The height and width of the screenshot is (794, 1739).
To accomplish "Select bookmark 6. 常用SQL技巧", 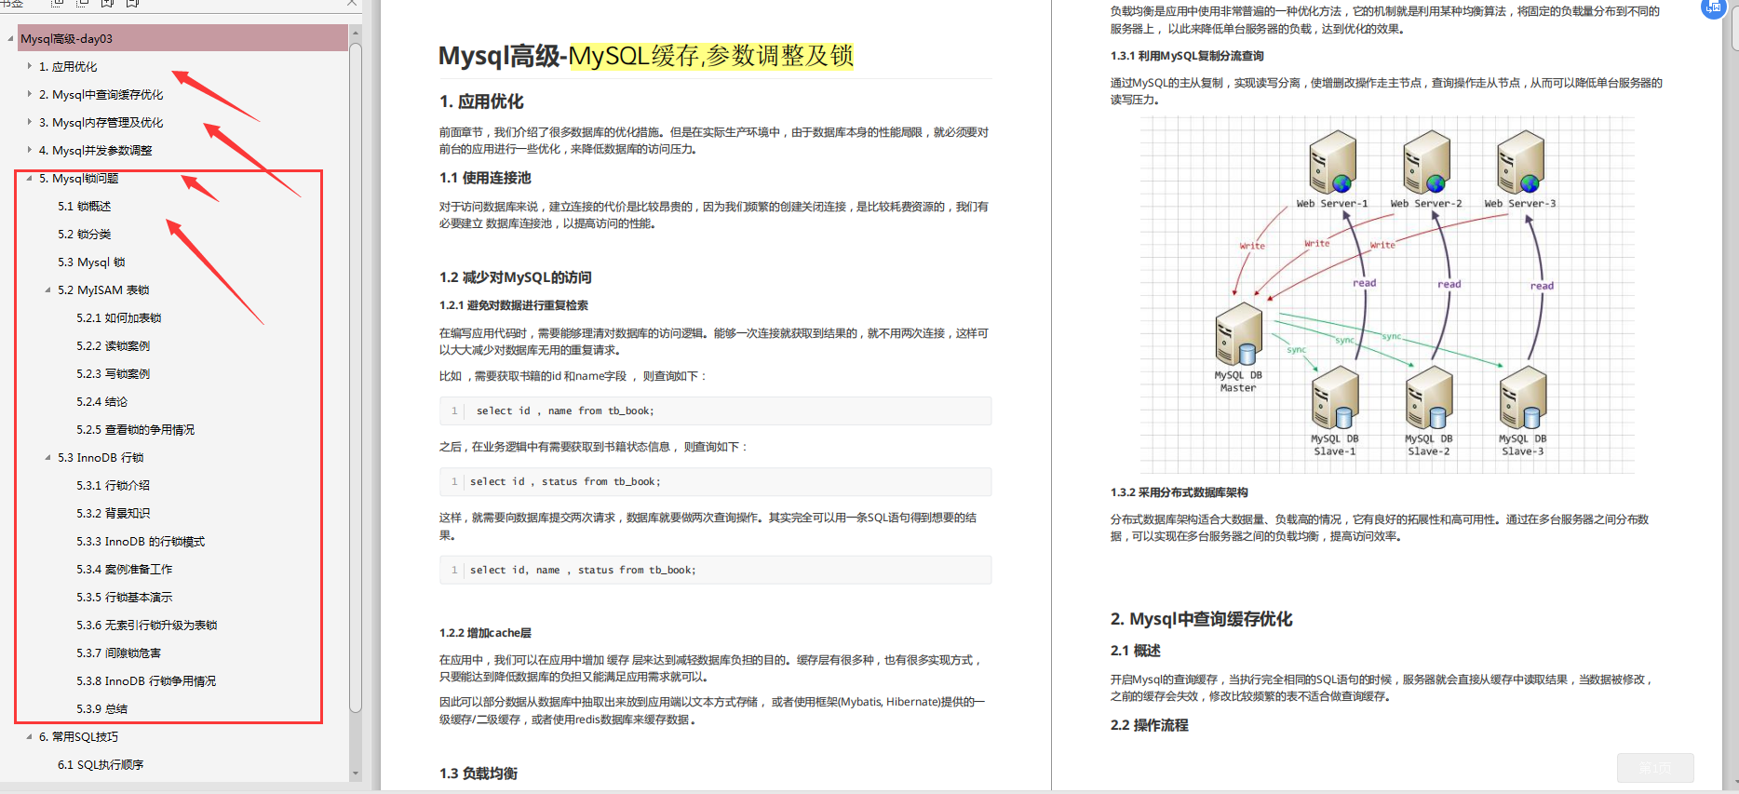I will pyautogui.click(x=78, y=736).
